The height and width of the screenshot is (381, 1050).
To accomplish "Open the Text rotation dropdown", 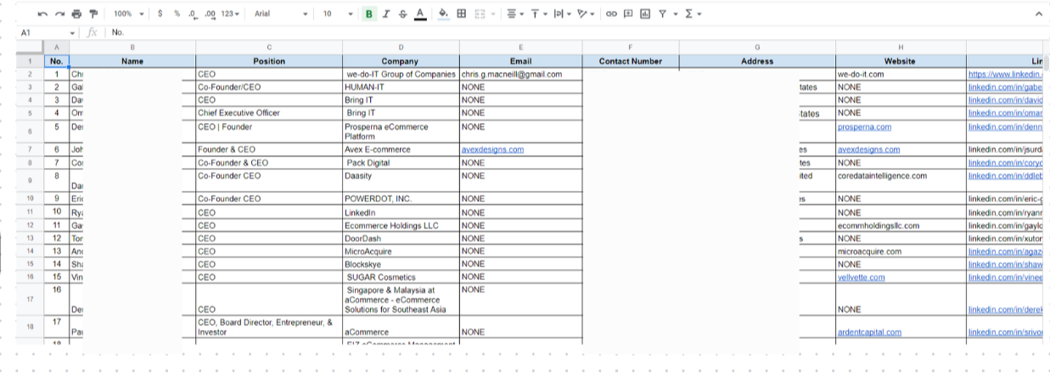I will tap(585, 14).
